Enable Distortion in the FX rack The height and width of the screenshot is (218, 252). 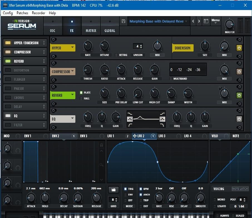tap(8, 70)
